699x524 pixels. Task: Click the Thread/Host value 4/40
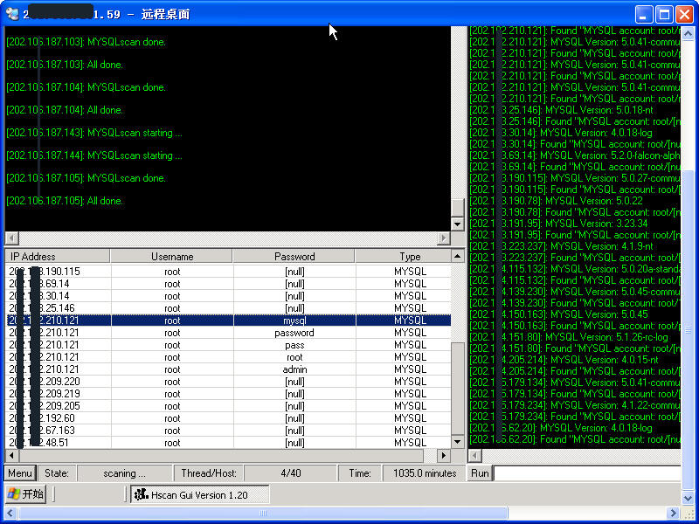pyautogui.click(x=291, y=473)
